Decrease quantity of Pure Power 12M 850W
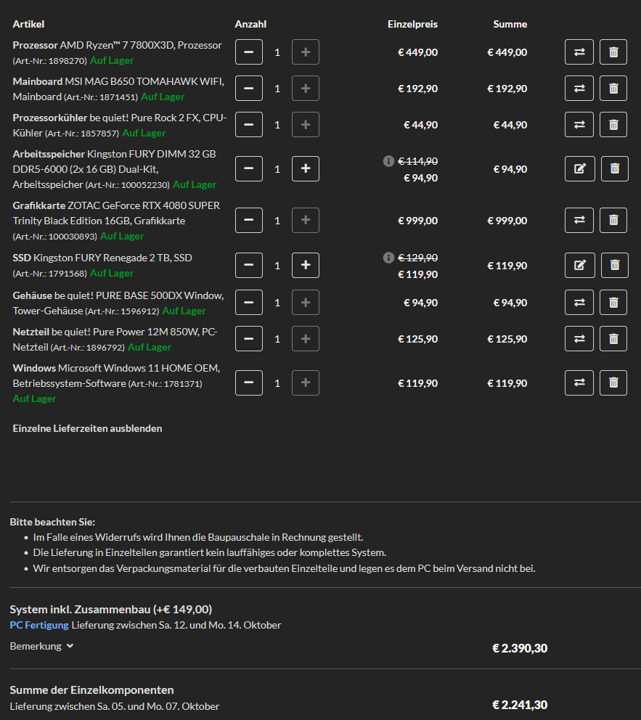Image resolution: width=641 pixels, height=720 pixels. click(x=249, y=338)
